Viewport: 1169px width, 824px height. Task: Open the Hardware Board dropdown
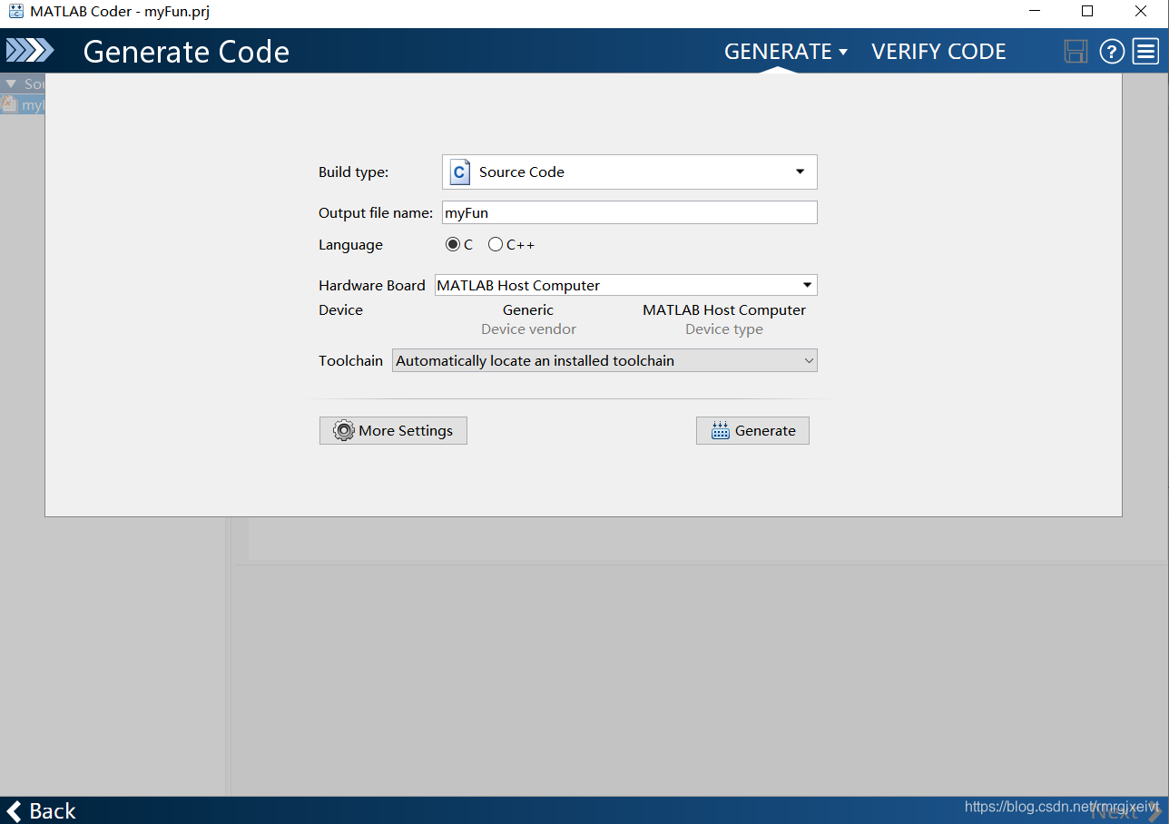pos(626,285)
